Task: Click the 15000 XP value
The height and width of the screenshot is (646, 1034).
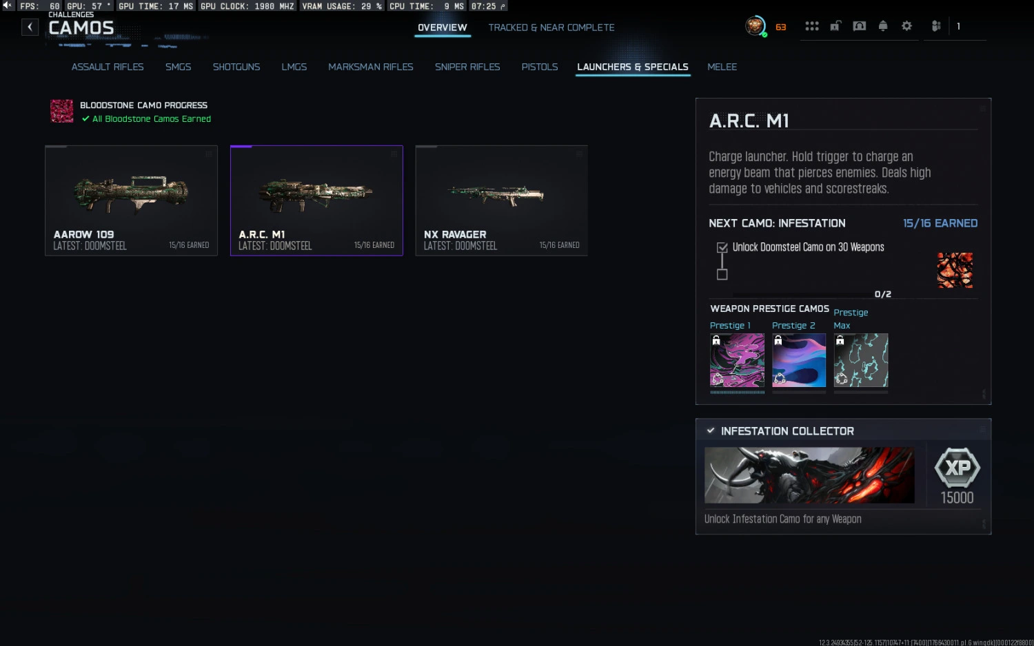Action: point(957,498)
